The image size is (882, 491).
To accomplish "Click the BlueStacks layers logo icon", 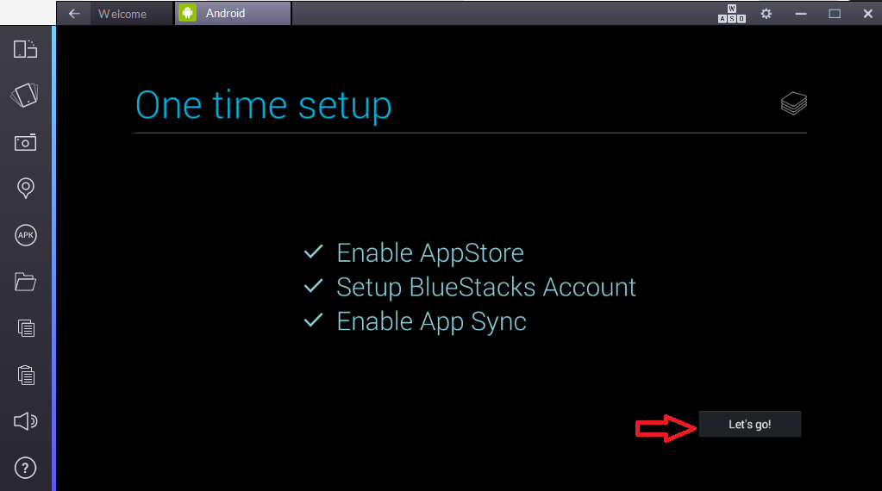I will tap(794, 103).
